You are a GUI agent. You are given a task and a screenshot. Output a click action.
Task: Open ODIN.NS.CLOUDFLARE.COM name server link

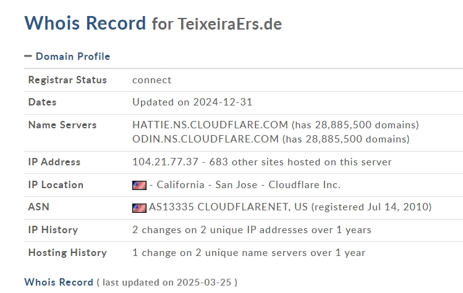pyautogui.click(x=205, y=139)
